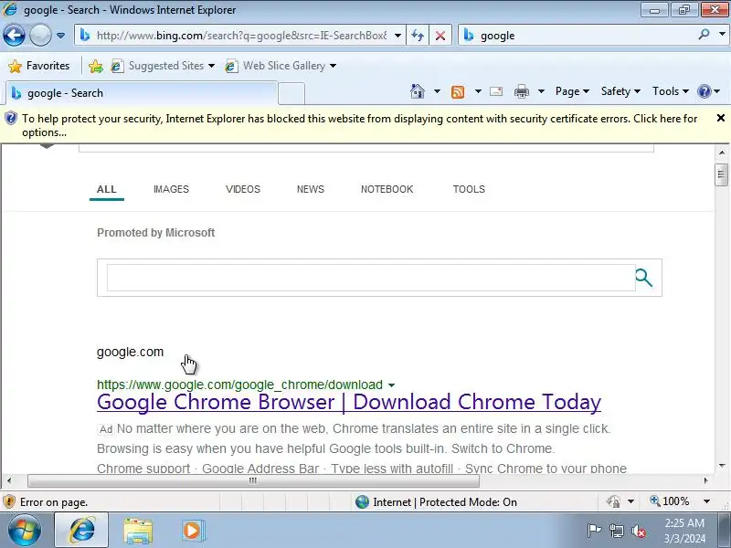Click the vertical scrollbar thumb
The width and height of the screenshot is (731, 548).
click(721, 174)
